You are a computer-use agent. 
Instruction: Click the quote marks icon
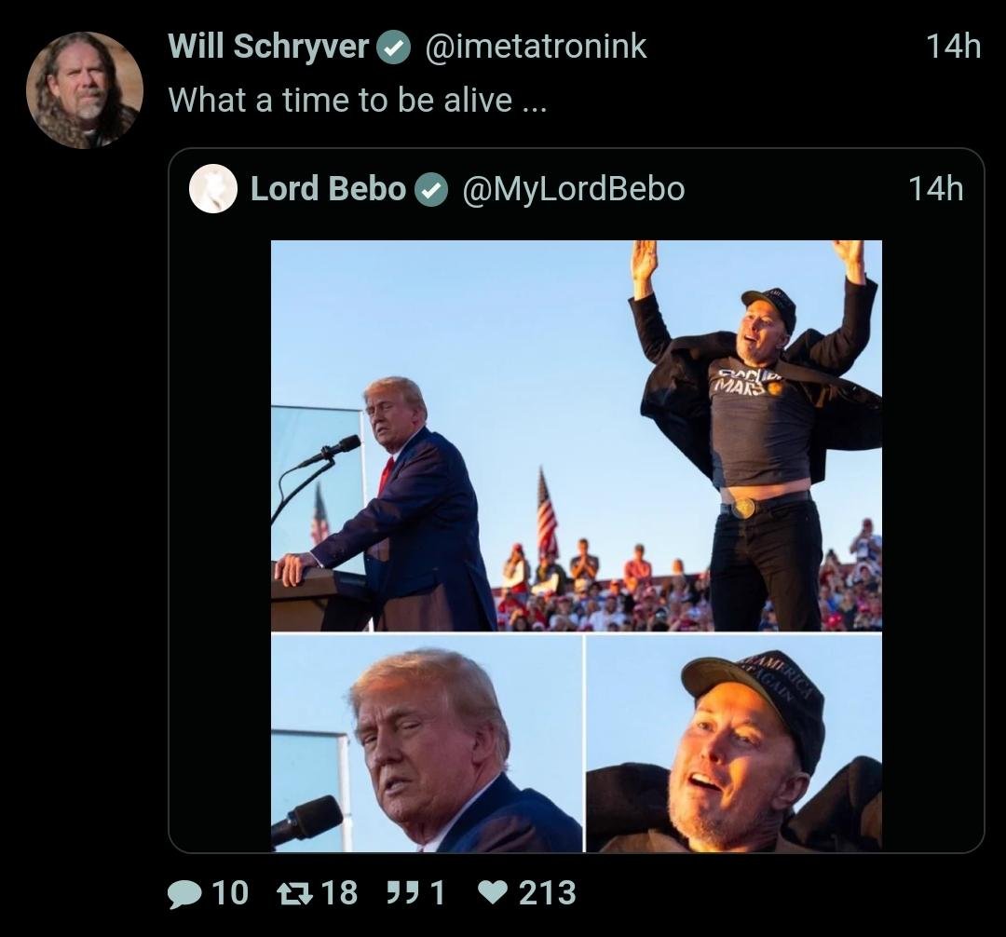point(401,894)
